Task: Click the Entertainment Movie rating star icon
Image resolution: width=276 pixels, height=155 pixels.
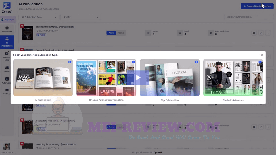Action: pos(211,33)
